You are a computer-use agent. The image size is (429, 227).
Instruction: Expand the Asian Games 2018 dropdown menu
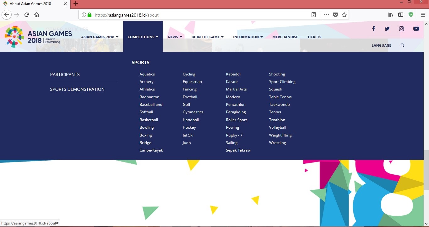(100, 37)
